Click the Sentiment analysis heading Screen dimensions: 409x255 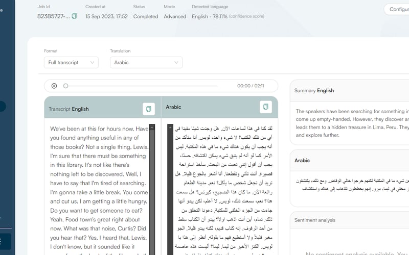coord(315,220)
